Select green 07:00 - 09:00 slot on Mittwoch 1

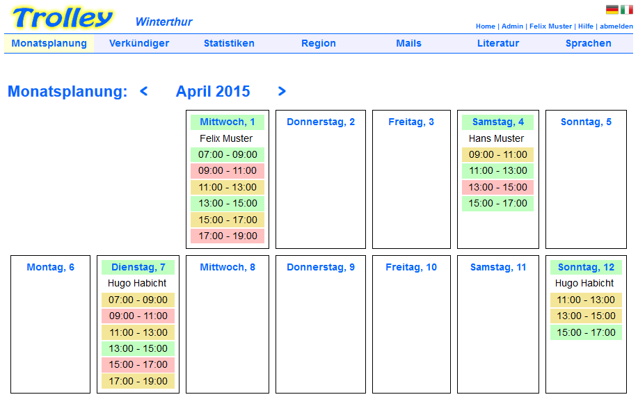(x=228, y=154)
